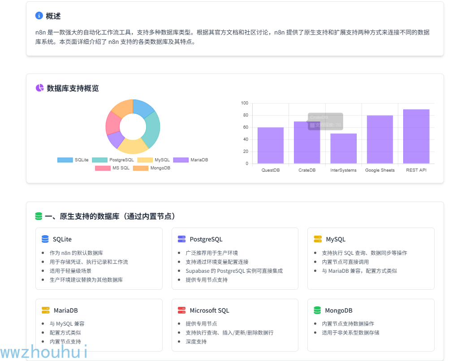
Task: Click the QuestDB bar in chart
Action: click(x=271, y=146)
